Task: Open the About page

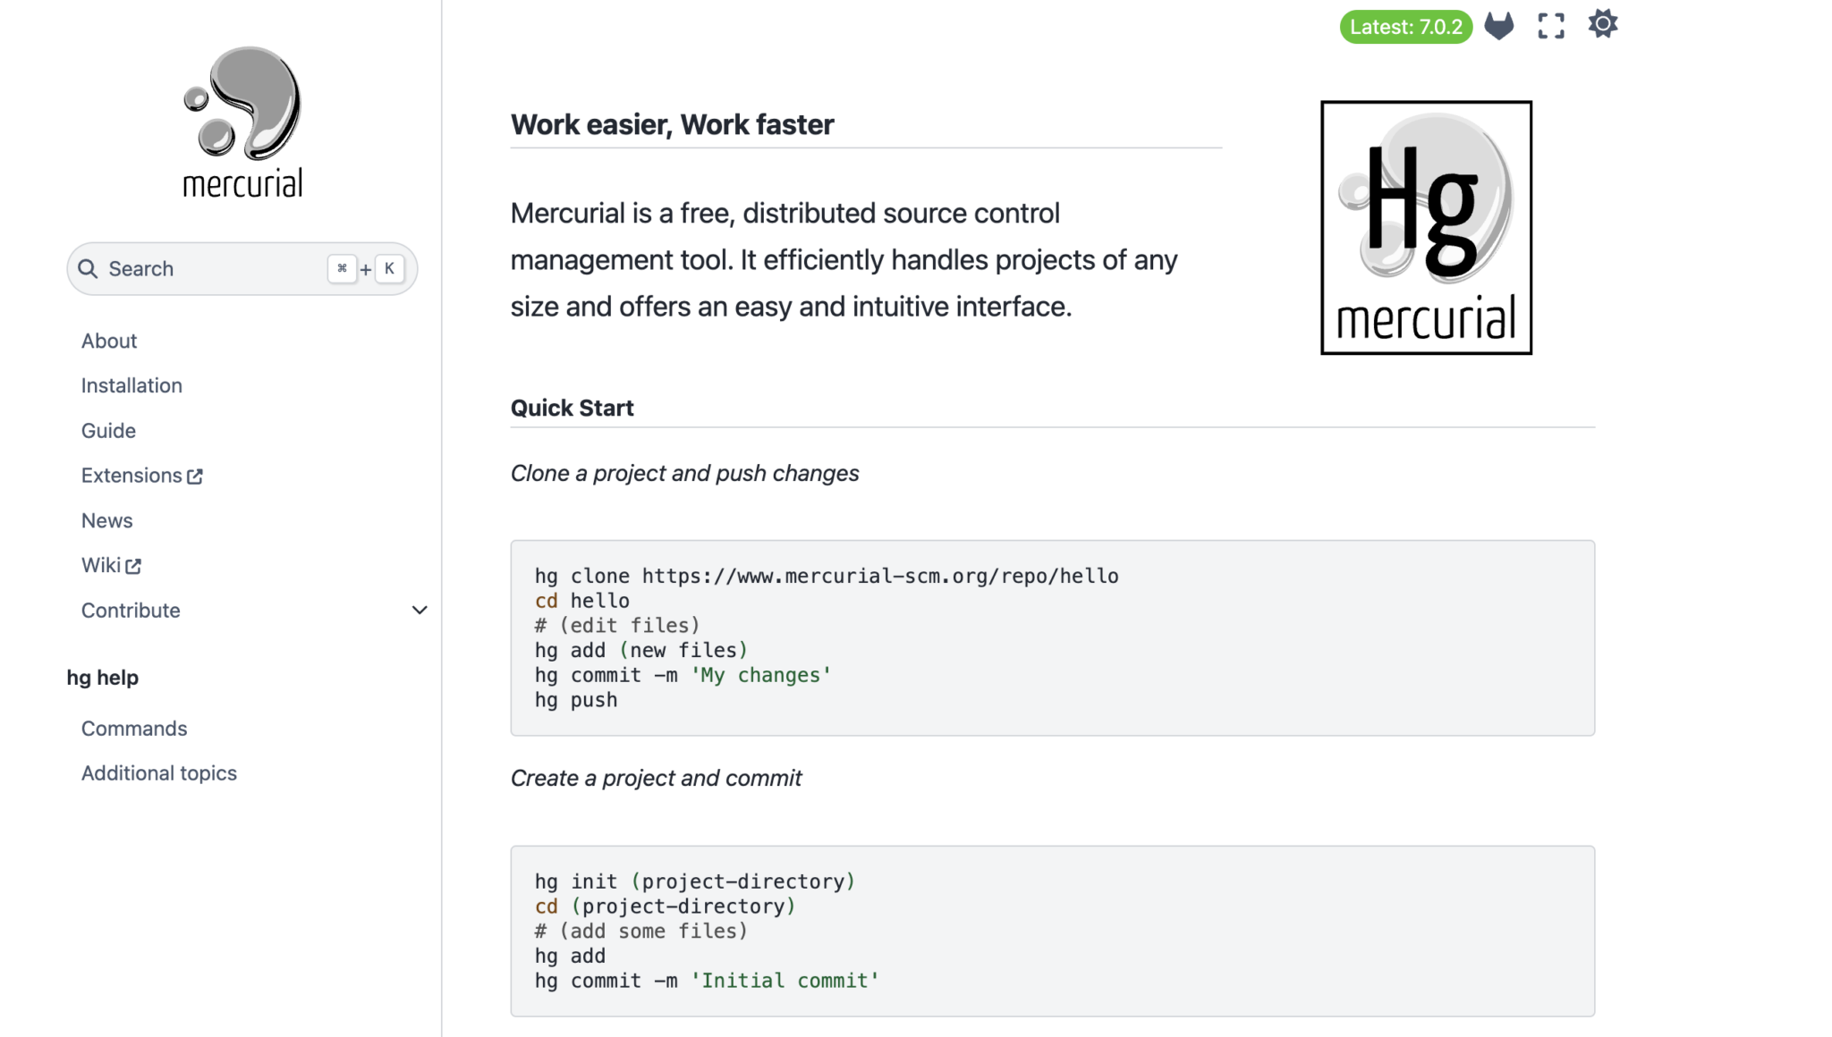Action: click(109, 341)
